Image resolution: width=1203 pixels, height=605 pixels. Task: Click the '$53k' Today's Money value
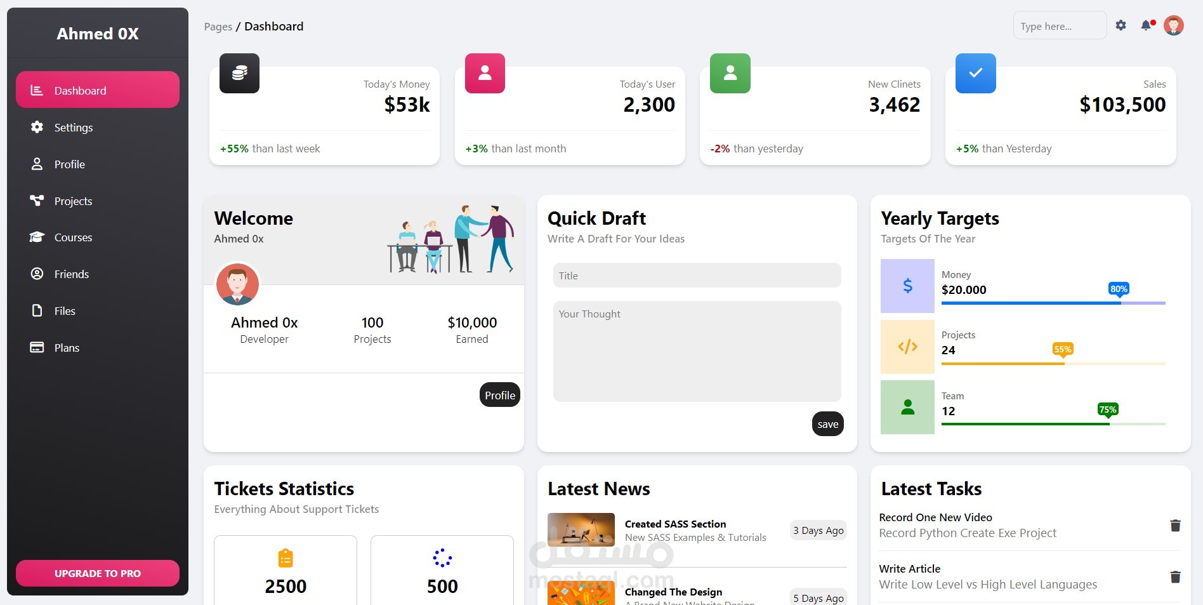coord(407,105)
